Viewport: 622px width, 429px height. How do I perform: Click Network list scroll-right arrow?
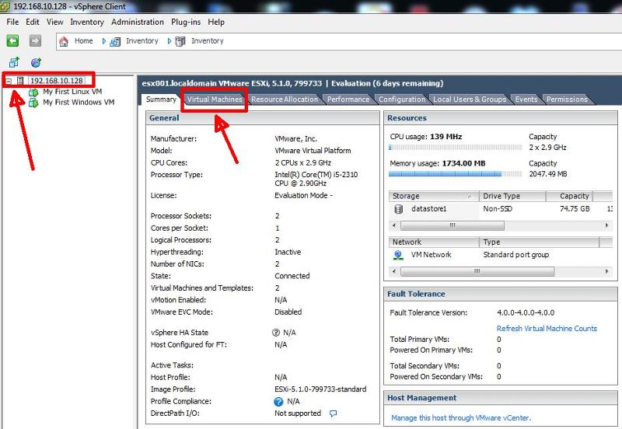click(607, 271)
